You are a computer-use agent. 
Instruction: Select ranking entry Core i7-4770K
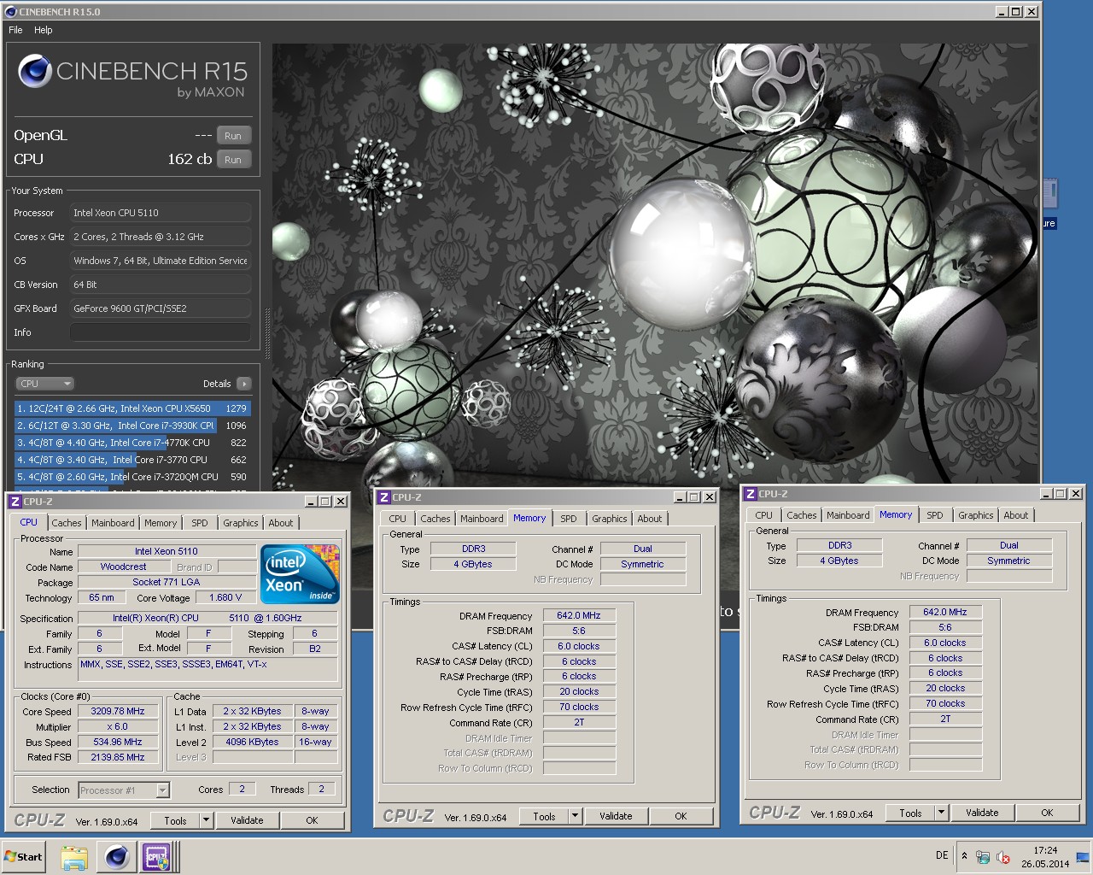pos(132,443)
